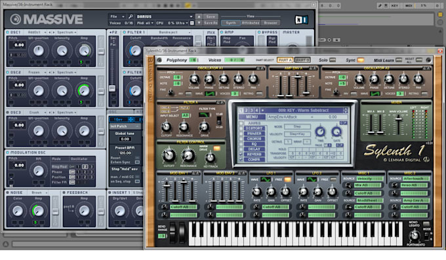The width and height of the screenshot is (446, 260).
Task: Click LFO 1 wave shape display
Action: [x=266, y=179]
